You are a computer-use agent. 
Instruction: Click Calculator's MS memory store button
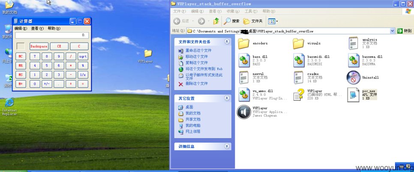pos(21,75)
